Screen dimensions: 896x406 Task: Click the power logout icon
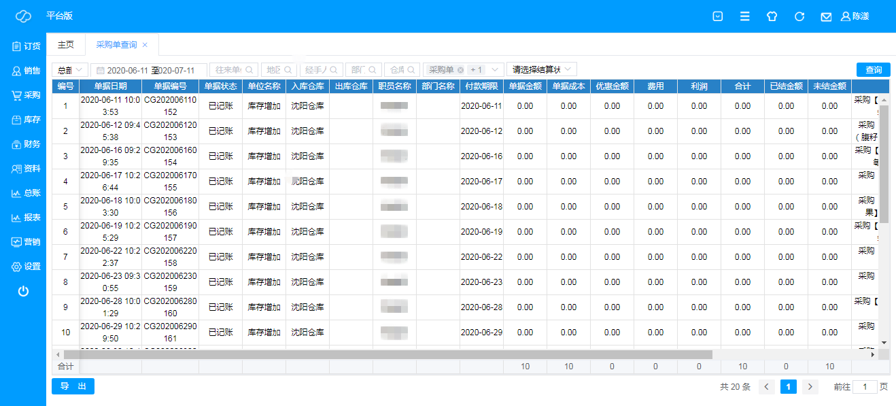[23, 291]
